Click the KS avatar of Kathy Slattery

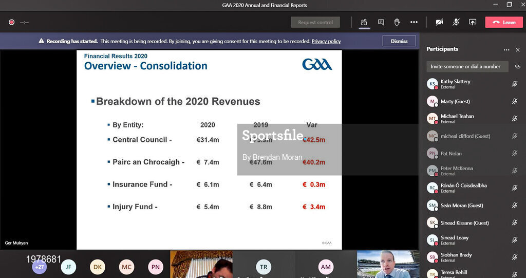point(433,84)
